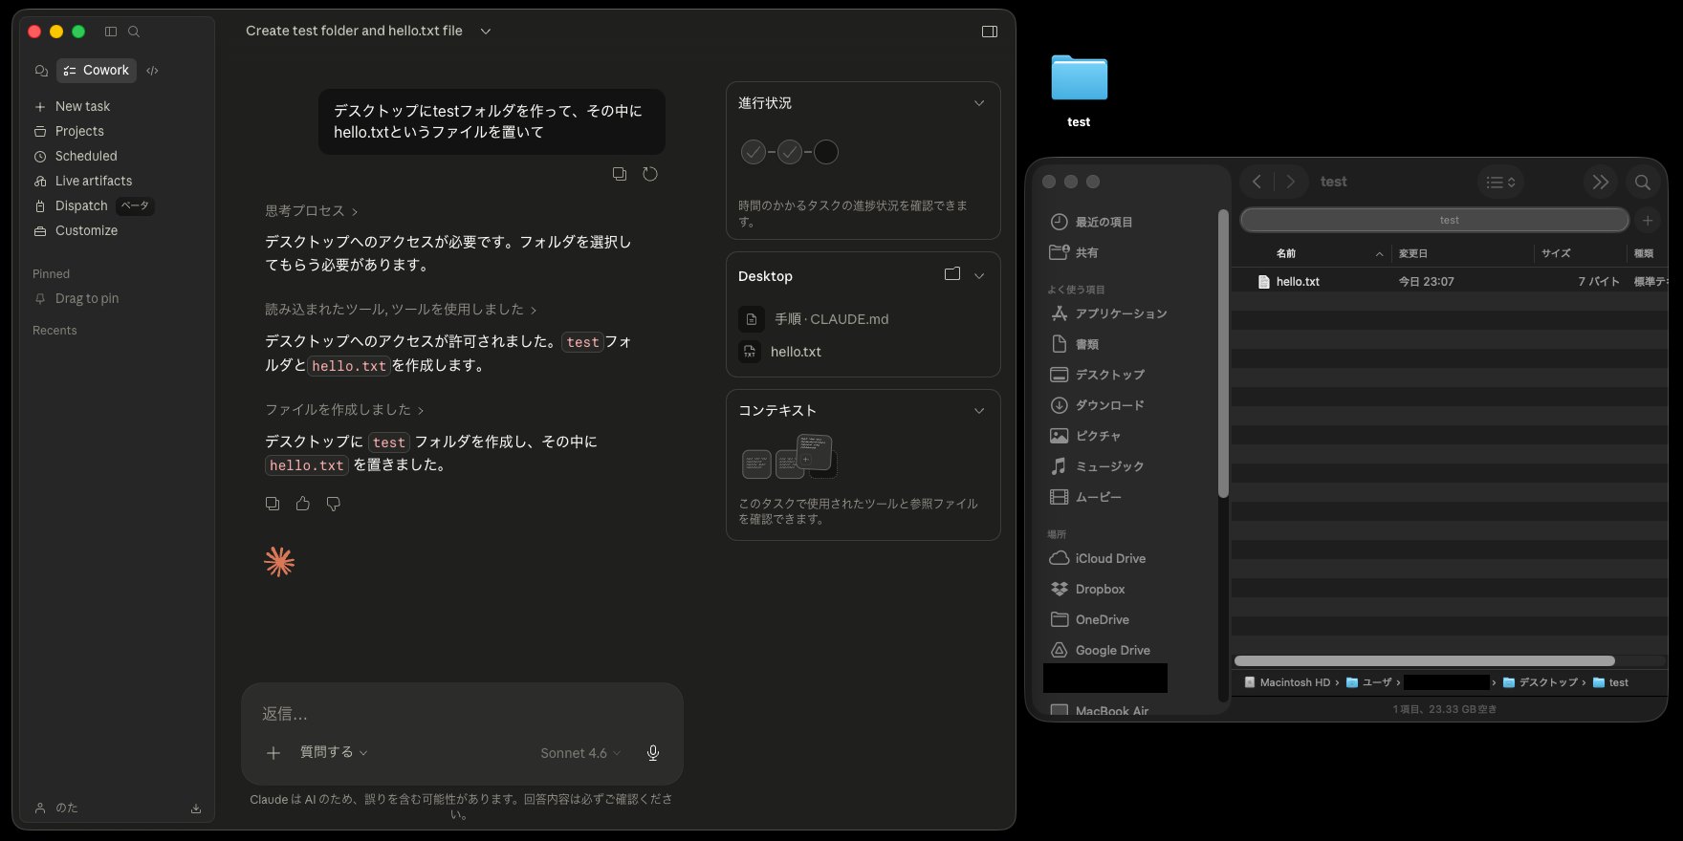This screenshot has height=841, width=1683.
Task: Collapse the Desktop panel chevron
Action: tap(979, 276)
